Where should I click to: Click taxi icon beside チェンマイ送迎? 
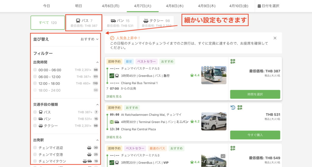coord(89,148)
